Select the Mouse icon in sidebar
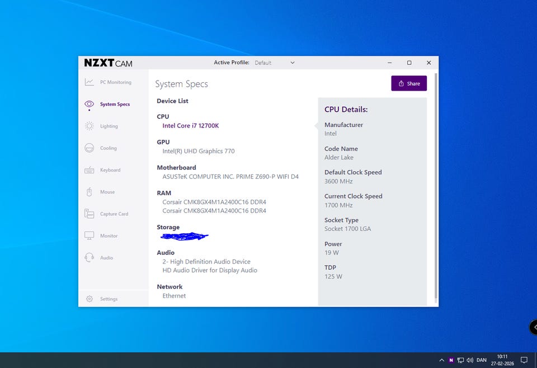 [89, 192]
